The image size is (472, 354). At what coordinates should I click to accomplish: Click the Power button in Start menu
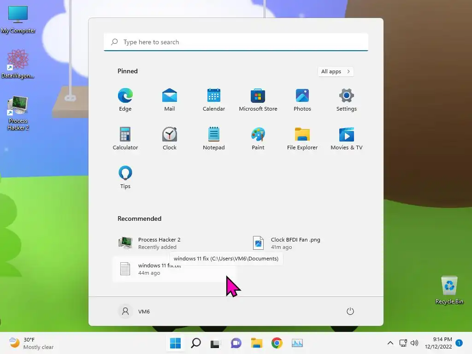pyautogui.click(x=350, y=311)
